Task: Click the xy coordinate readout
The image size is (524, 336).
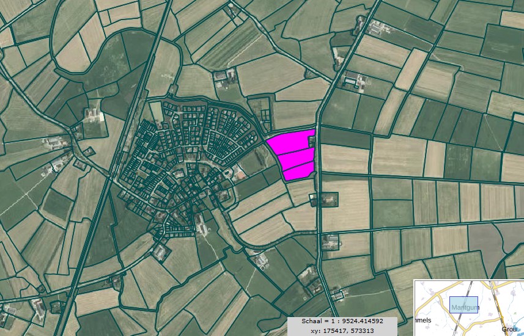Action: point(342,331)
